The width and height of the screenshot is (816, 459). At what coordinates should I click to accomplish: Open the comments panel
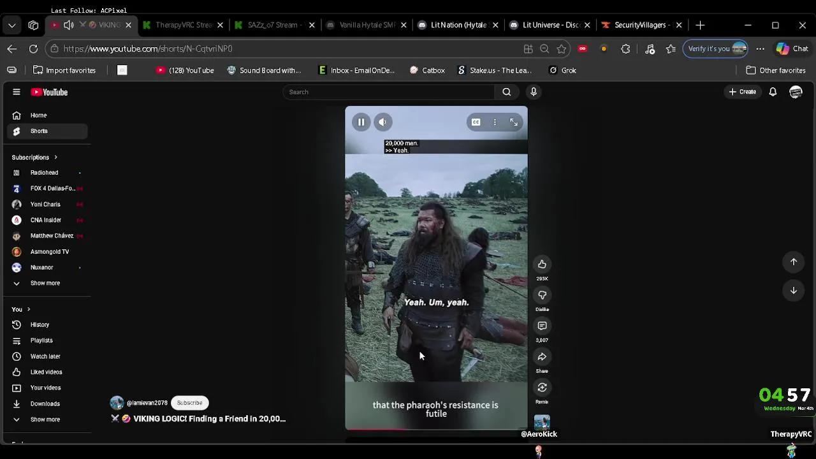[x=542, y=326]
